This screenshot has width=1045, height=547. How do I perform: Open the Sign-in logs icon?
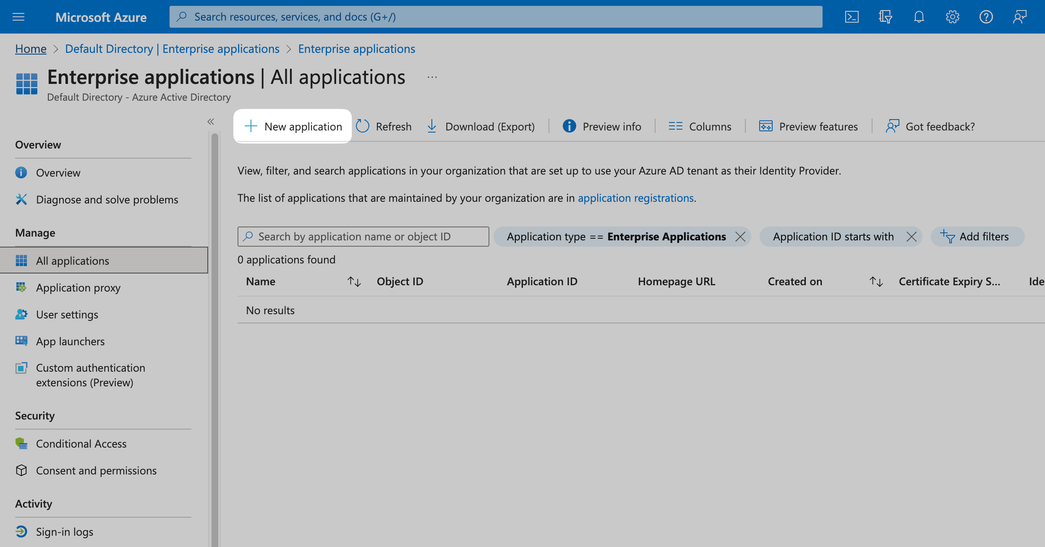pos(21,531)
